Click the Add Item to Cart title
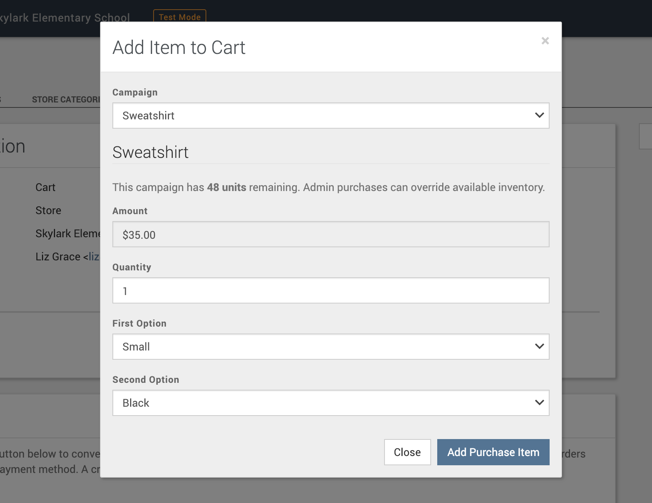Image resolution: width=652 pixels, height=503 pixels. pyautogui.click(x=179, y=48)
